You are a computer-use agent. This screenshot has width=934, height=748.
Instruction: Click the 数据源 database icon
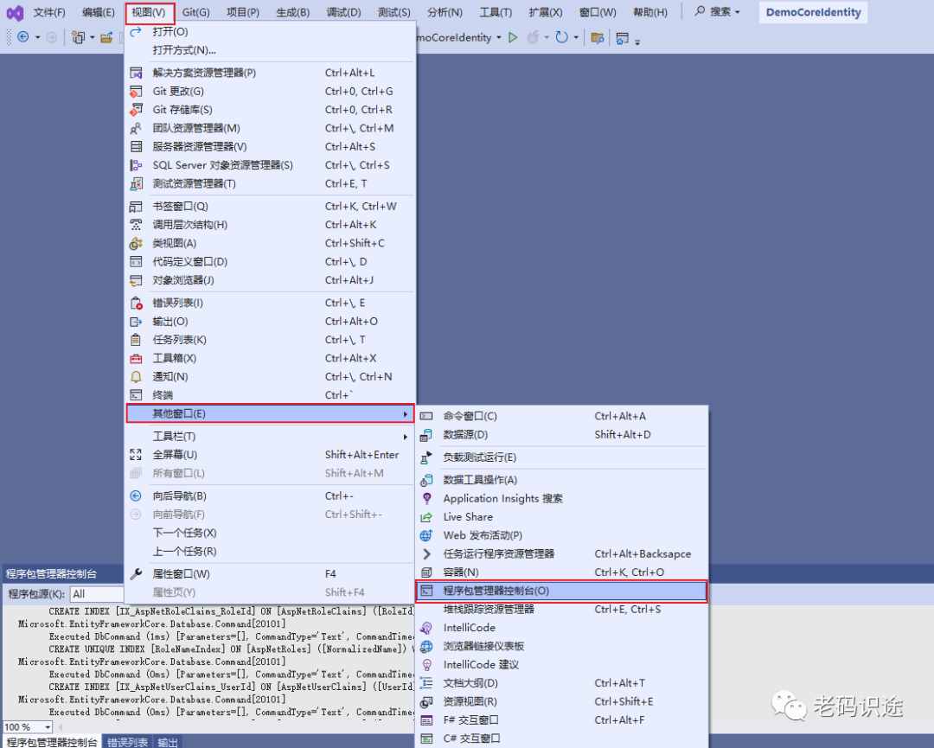426,435
